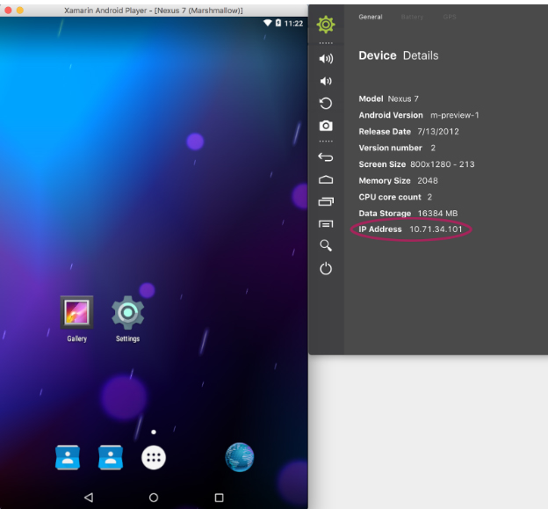The width and height of the screenshot is (548, 509).
Task: Click the Memory Size 2048 value
Action: click(428, 181)
